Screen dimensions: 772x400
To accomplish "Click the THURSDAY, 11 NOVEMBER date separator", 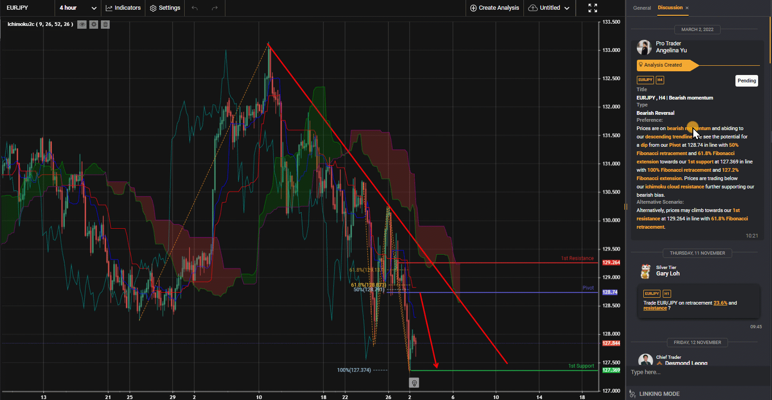I will [x=697, y=253].
